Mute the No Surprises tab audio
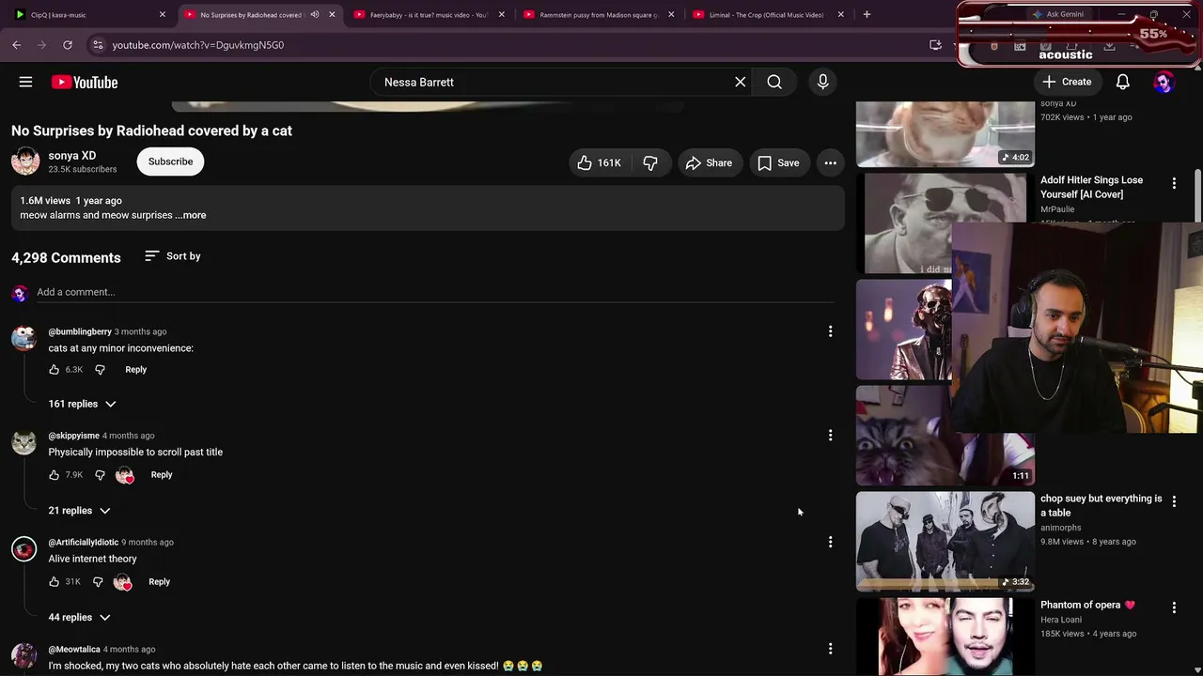 (x=315, y=14)
